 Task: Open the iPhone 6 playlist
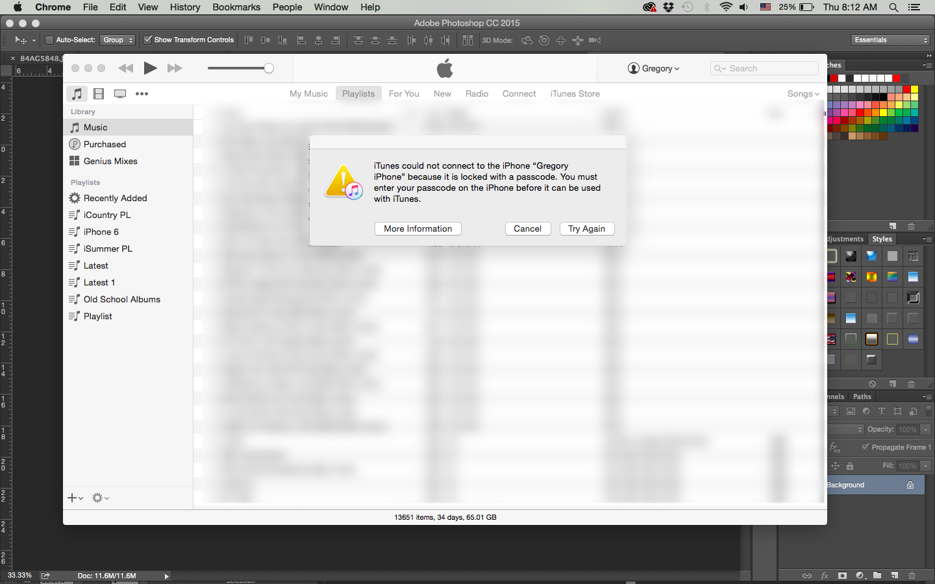pos(128,232)
